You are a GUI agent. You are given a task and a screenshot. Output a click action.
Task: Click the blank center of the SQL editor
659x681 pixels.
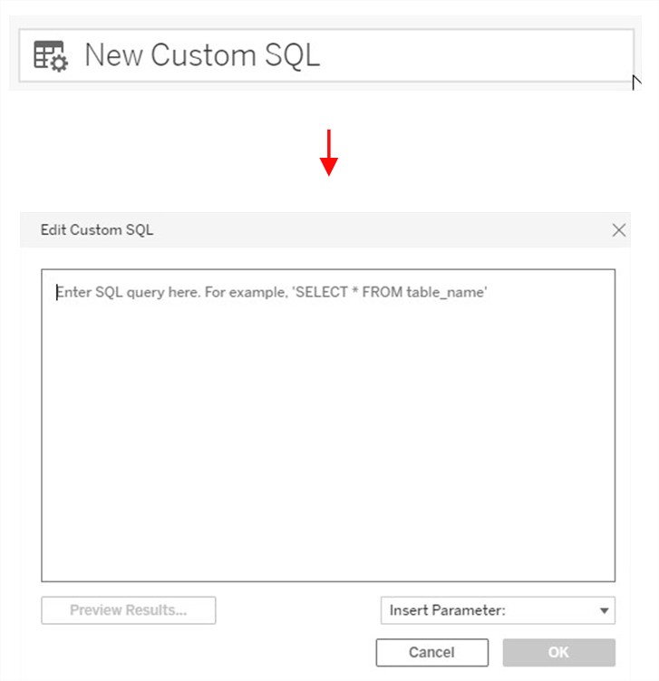[x=328, y=435]
